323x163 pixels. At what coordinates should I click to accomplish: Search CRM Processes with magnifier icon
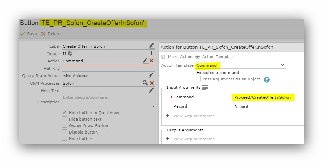click(145, 83)
